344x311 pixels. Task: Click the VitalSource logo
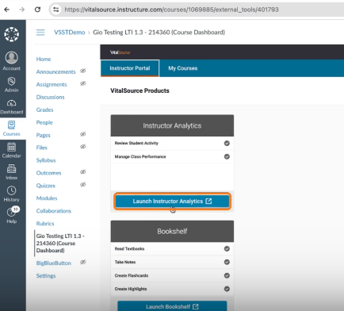point(120,52)
